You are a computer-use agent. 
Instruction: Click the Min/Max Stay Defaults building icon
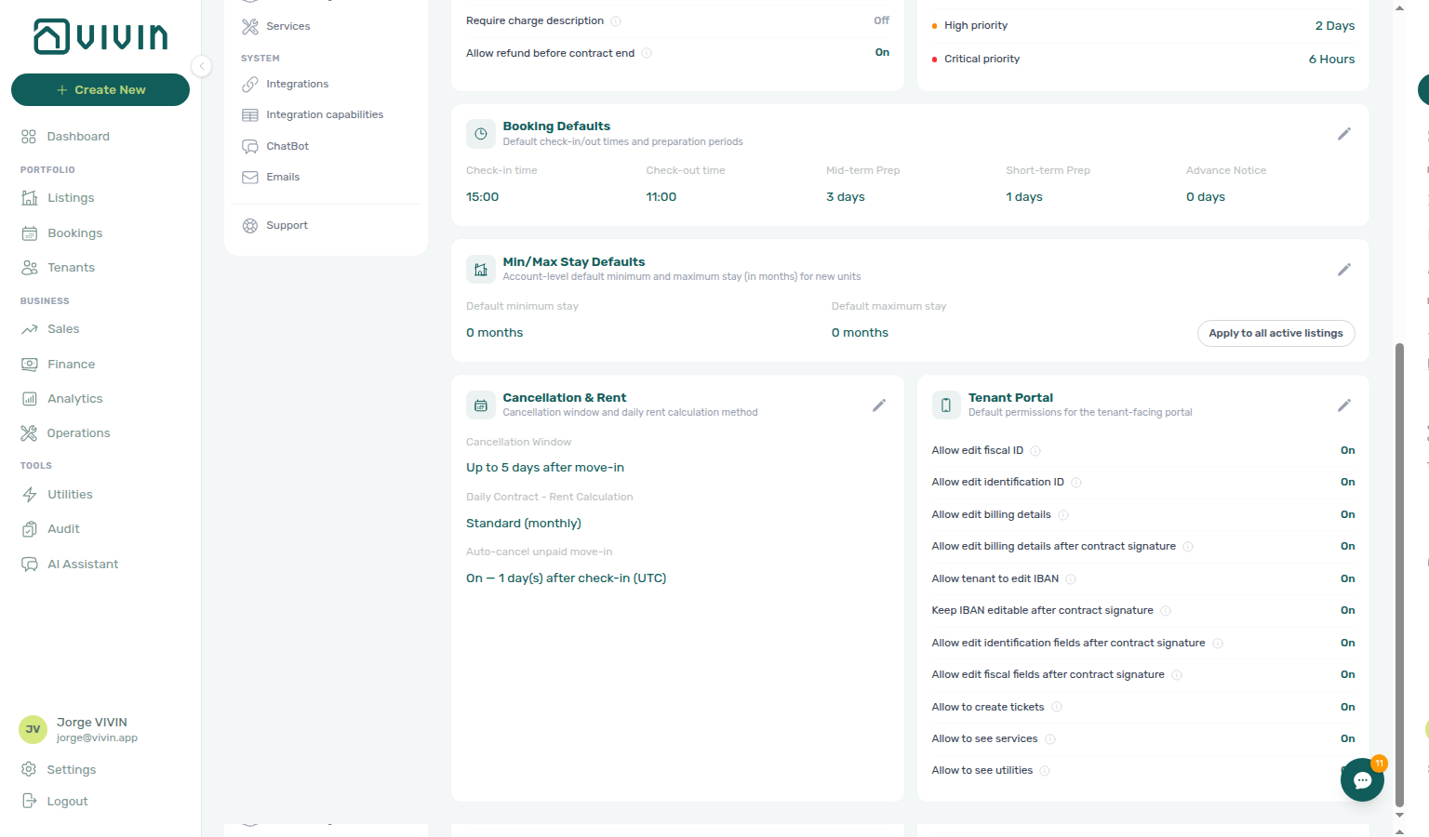tap(481, 270)
